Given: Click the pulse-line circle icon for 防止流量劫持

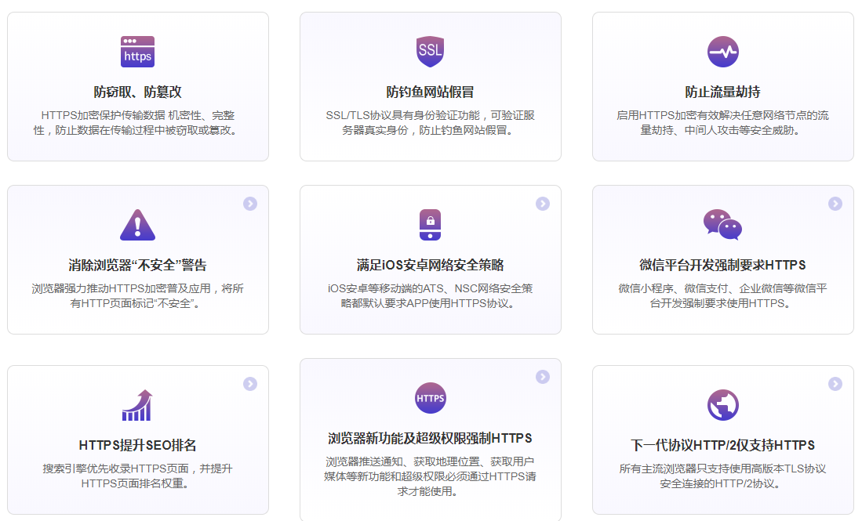Looking at the screenshot, I should point(723,50).
